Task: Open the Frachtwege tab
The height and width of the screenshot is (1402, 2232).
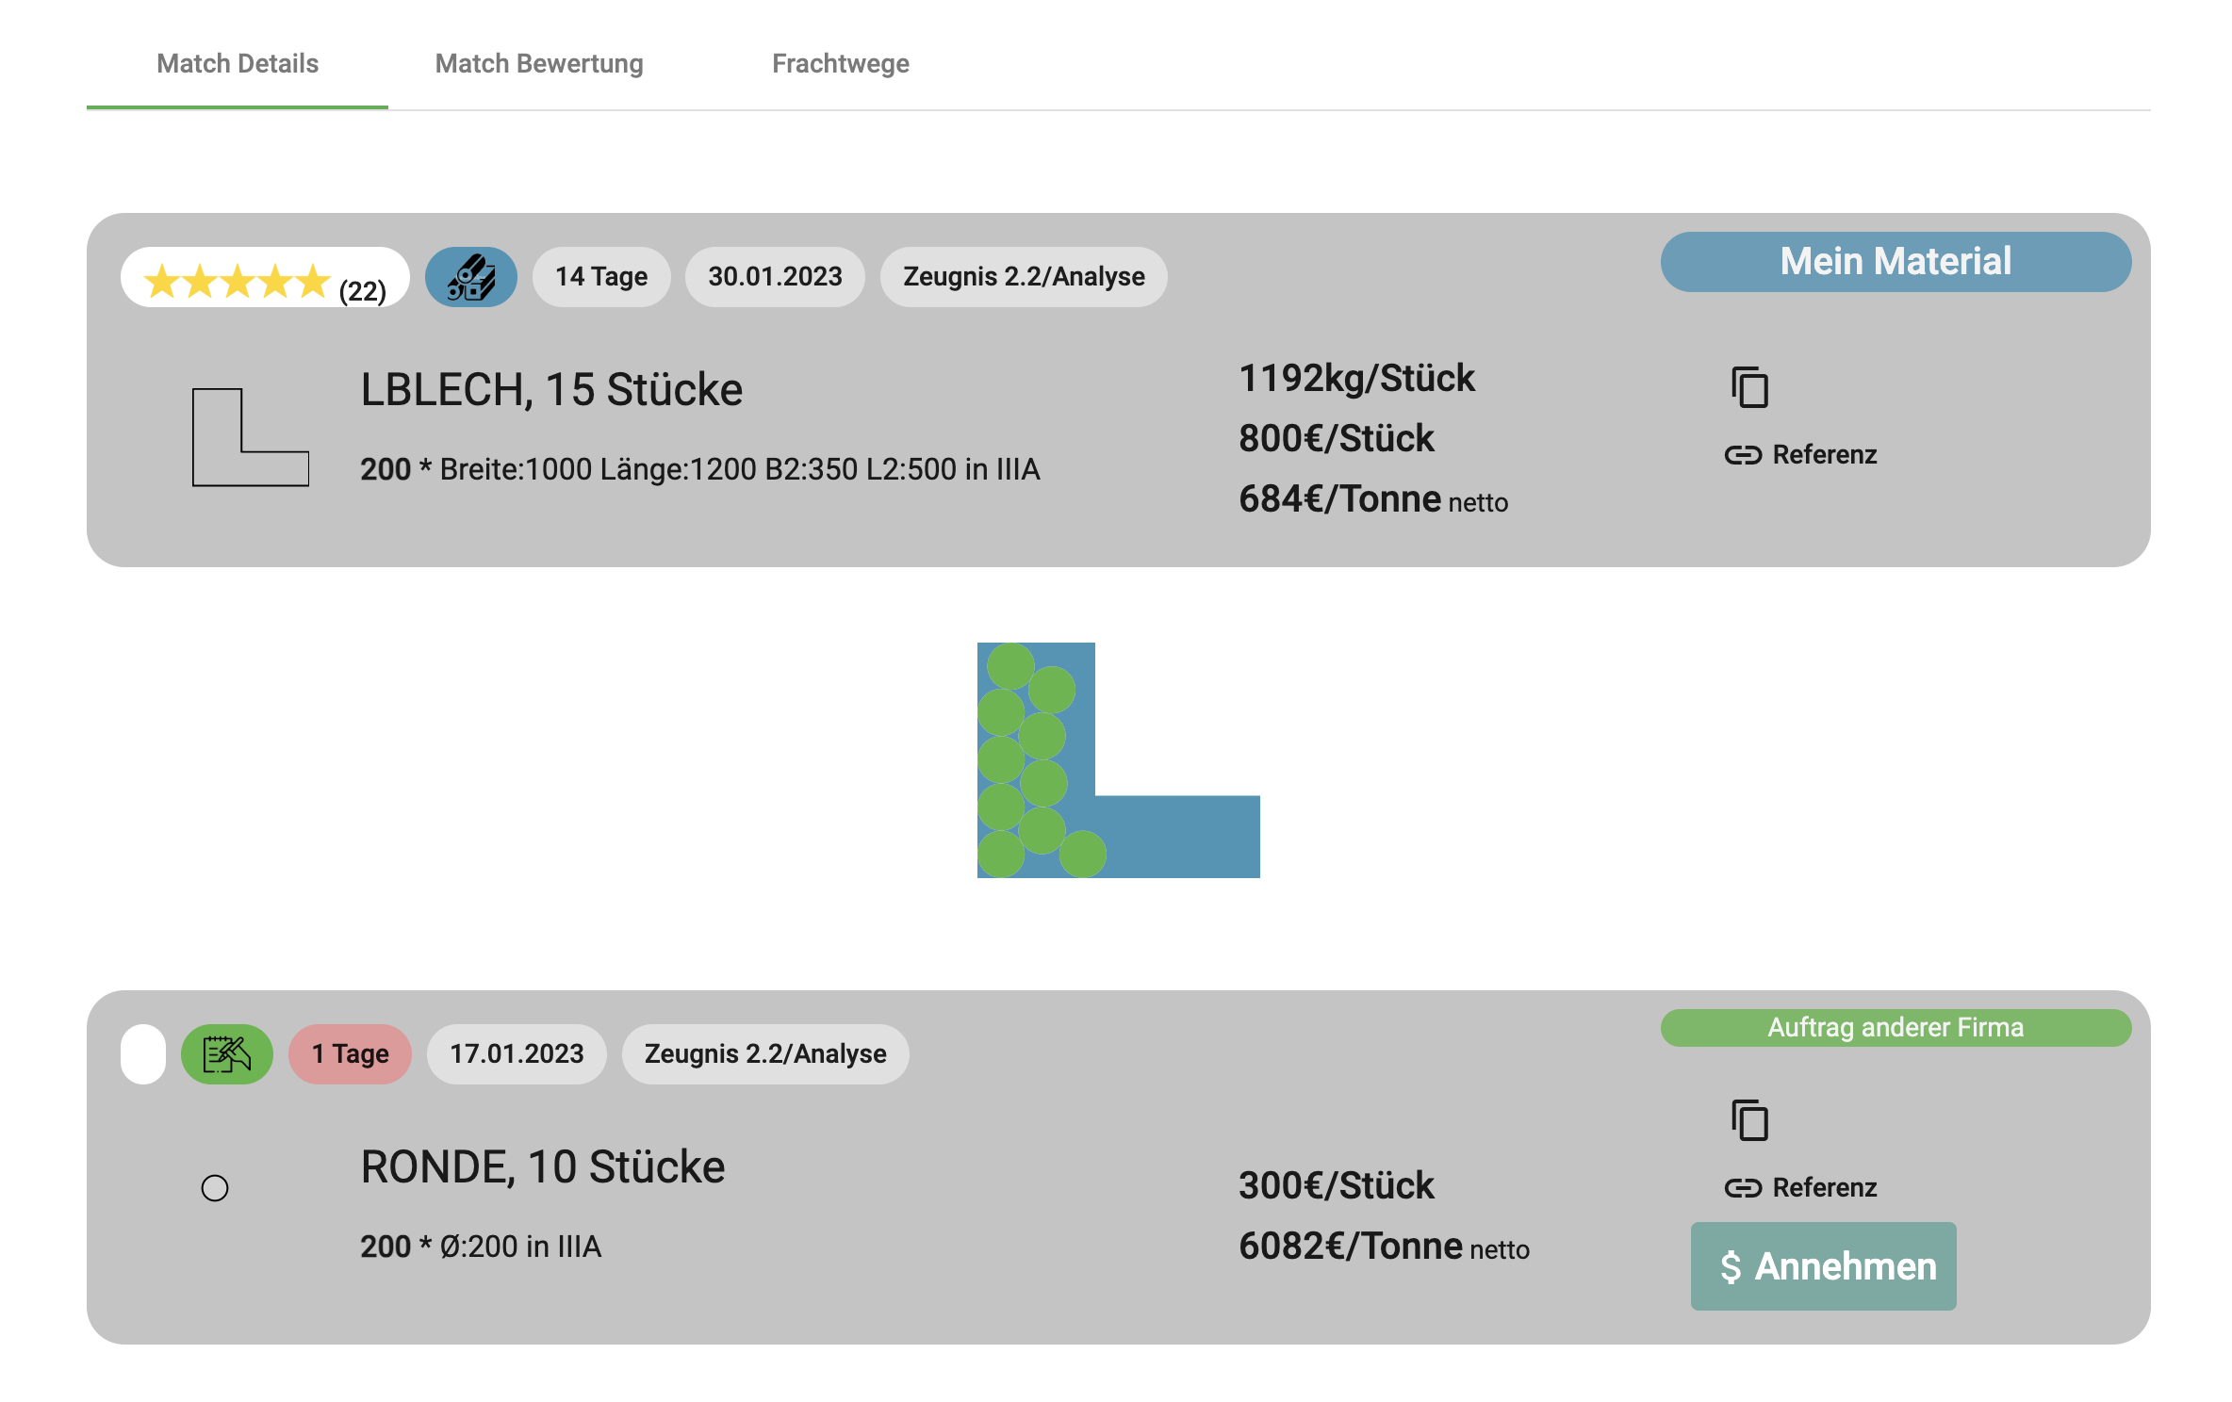Action: (840, 64)
